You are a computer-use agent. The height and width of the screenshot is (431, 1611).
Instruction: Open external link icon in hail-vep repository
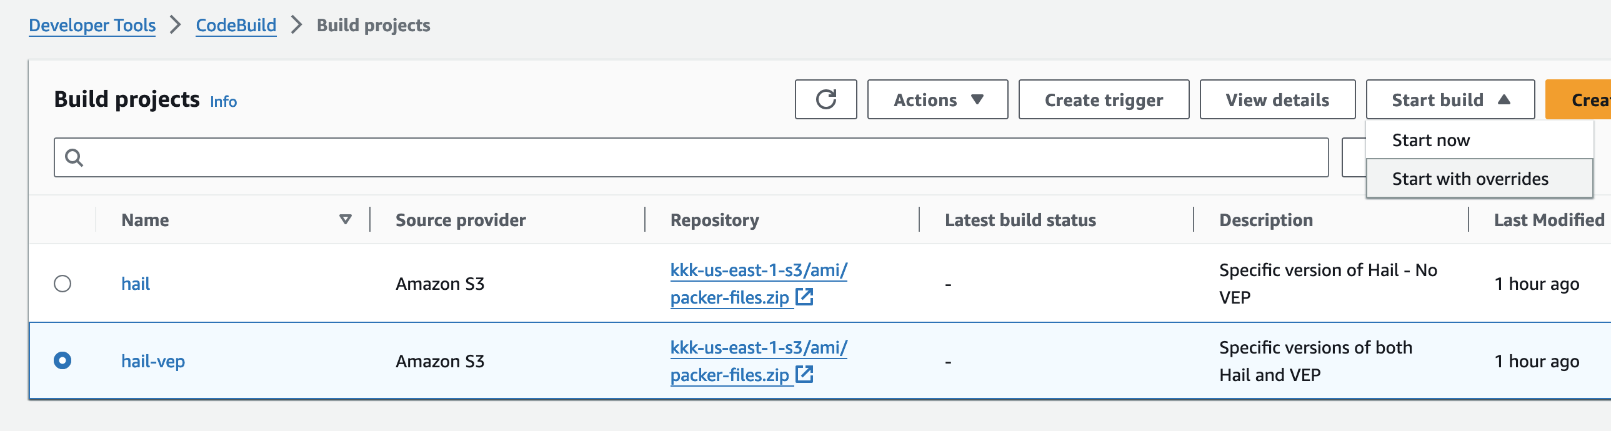pyautogui.click(x=804, y=375)
